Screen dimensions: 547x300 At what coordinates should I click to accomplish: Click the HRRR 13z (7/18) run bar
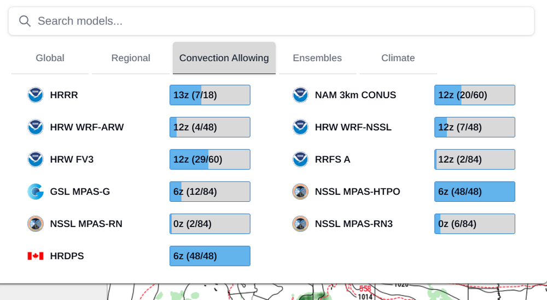[210, 95]
